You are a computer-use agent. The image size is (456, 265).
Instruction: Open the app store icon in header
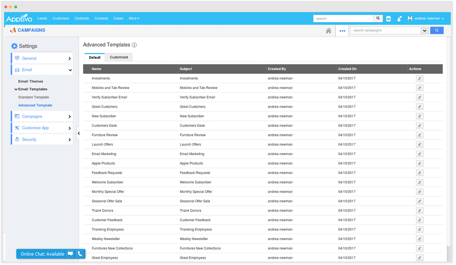click(389, 19)
